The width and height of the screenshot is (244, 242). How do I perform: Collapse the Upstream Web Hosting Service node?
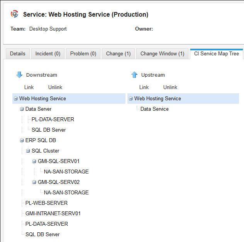coord(131,99)
